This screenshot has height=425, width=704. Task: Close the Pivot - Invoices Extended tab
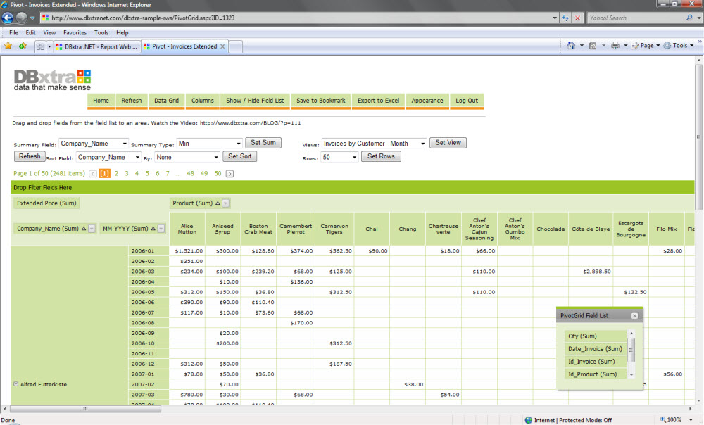coord(222,46)
